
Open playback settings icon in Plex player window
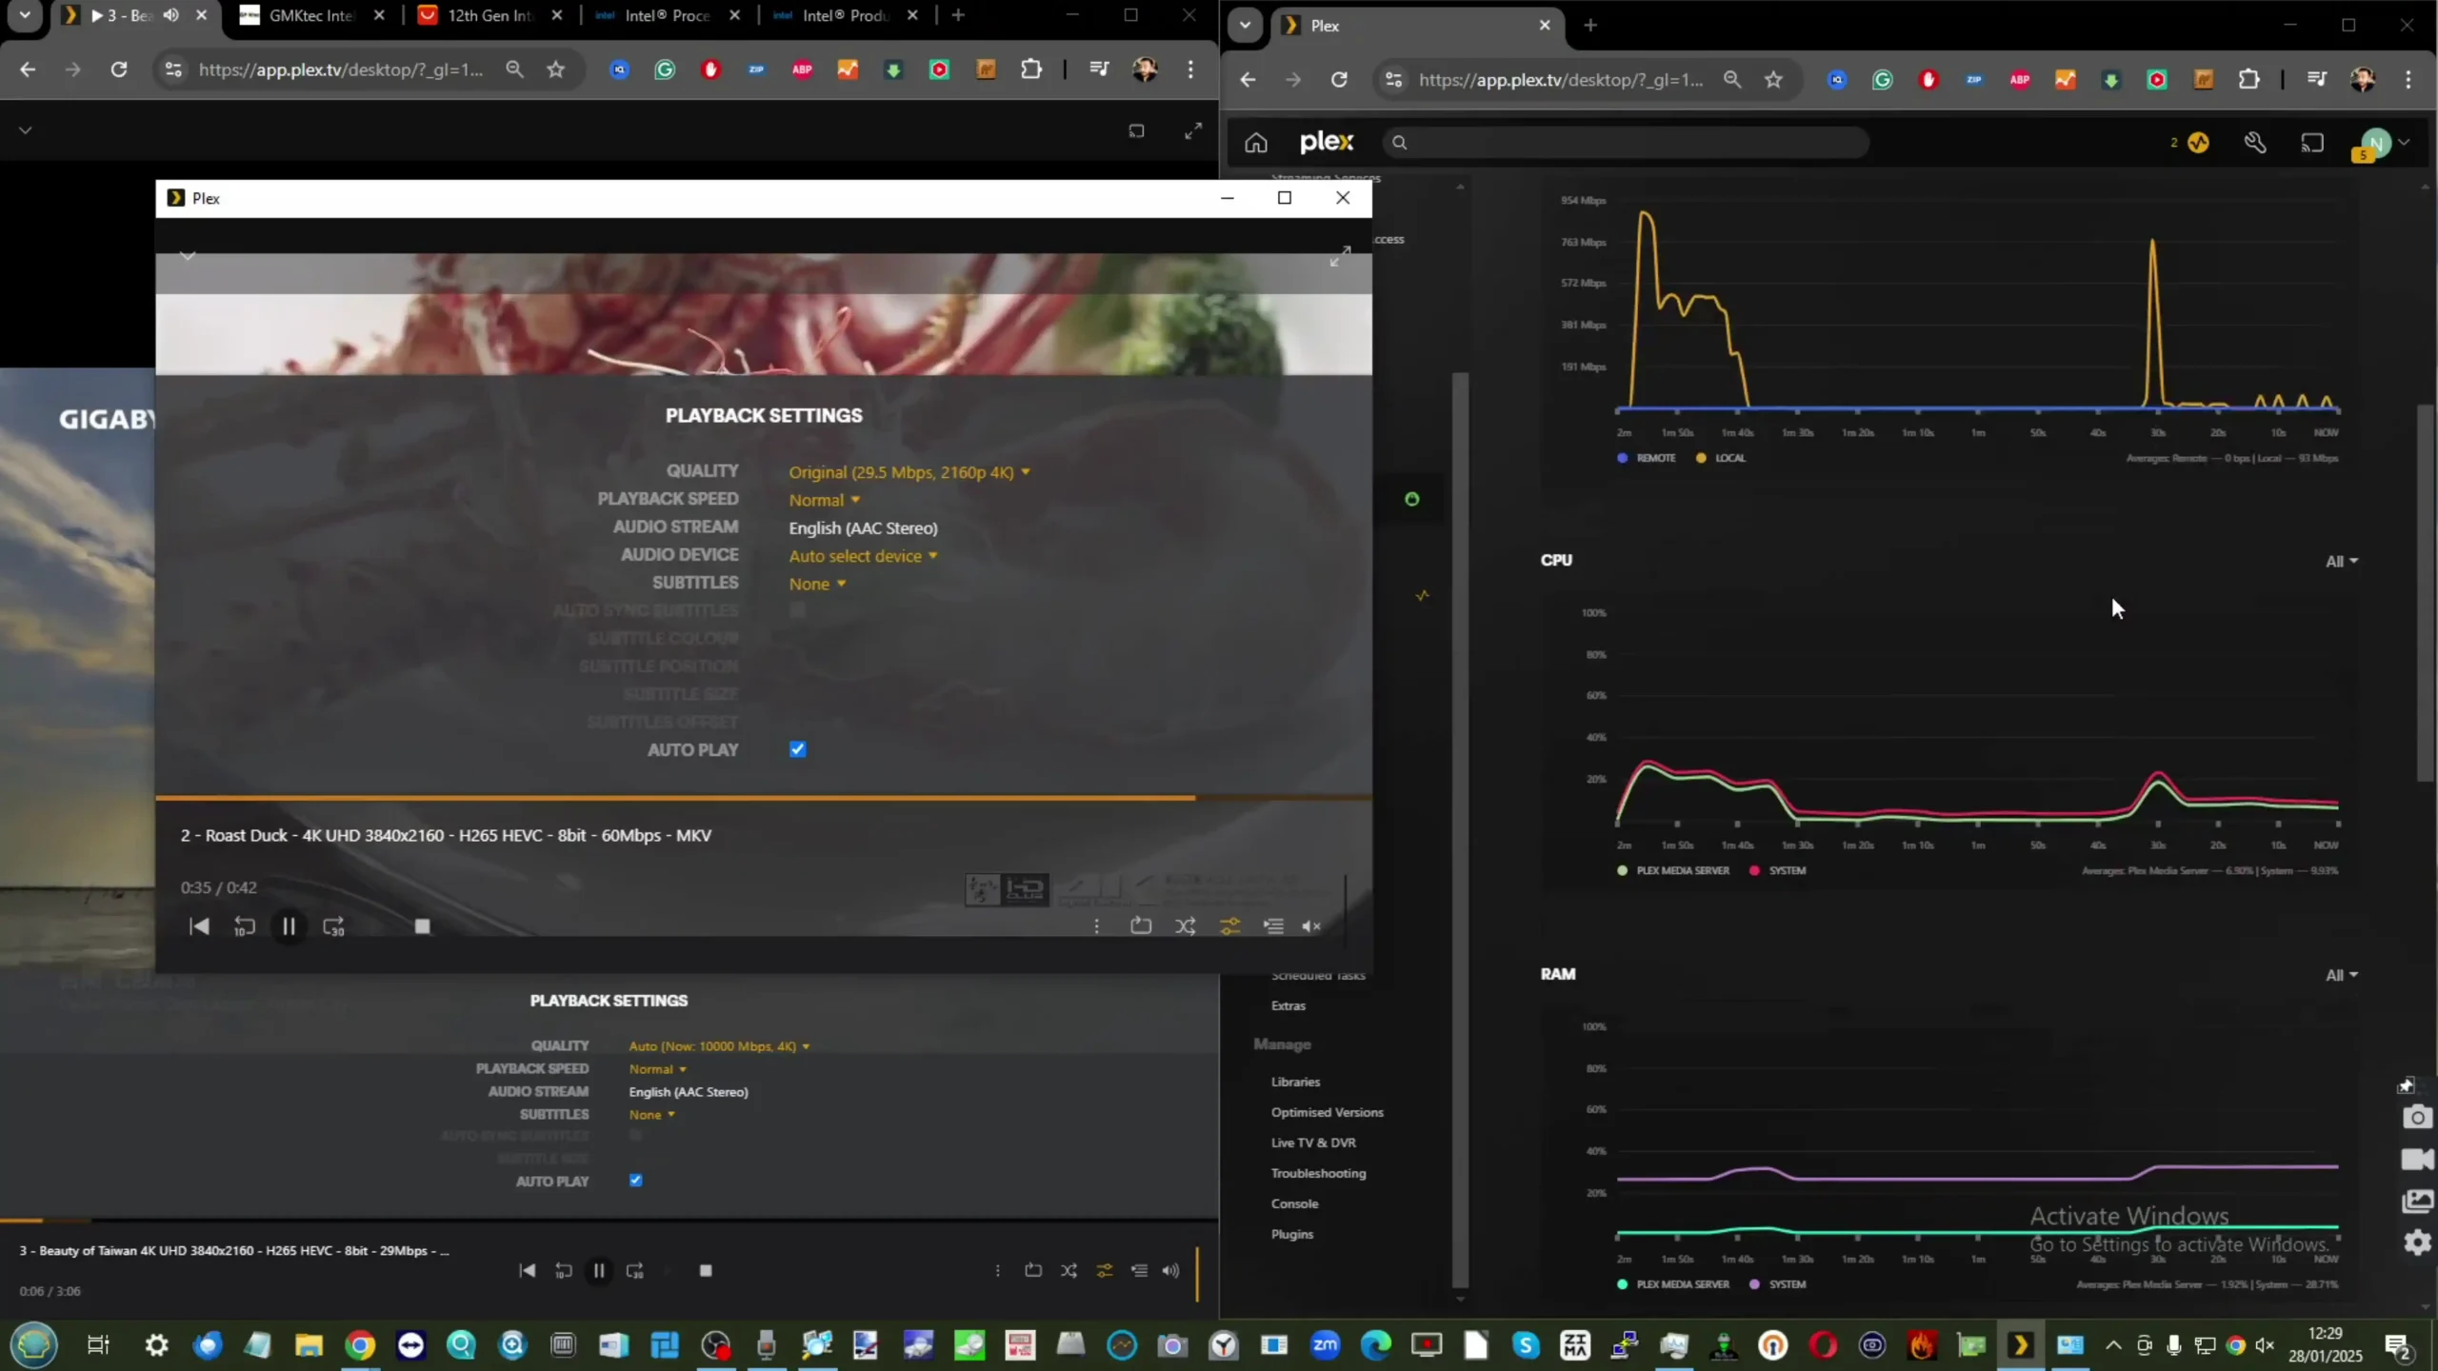(x=1230, y=925)
